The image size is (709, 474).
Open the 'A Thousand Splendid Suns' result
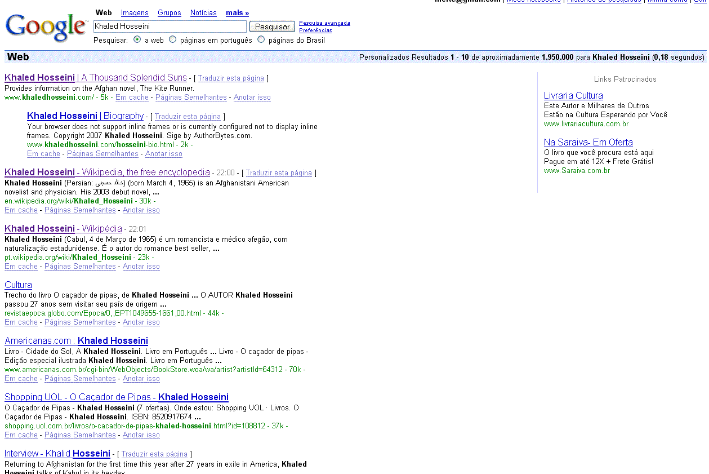click(96, 78)
